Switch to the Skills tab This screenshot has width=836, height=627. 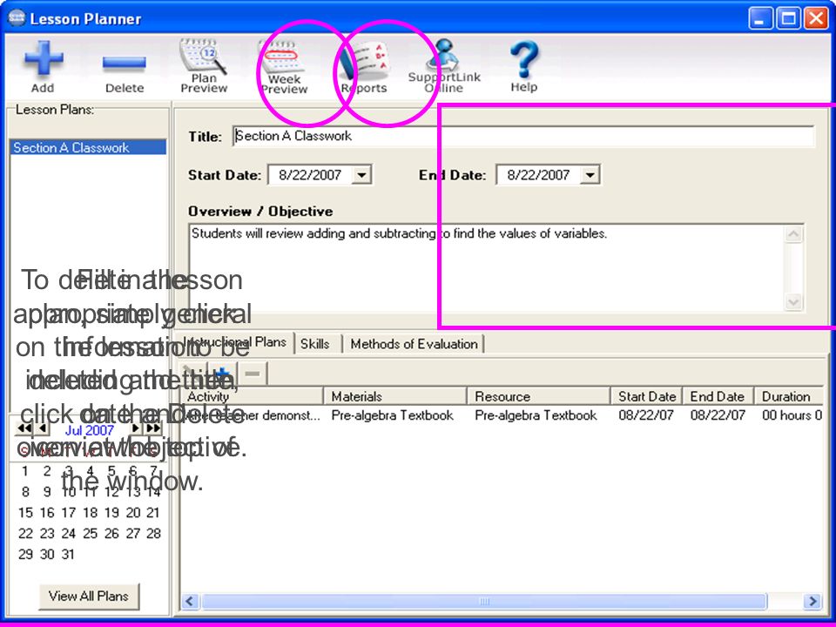pos(315,344)
